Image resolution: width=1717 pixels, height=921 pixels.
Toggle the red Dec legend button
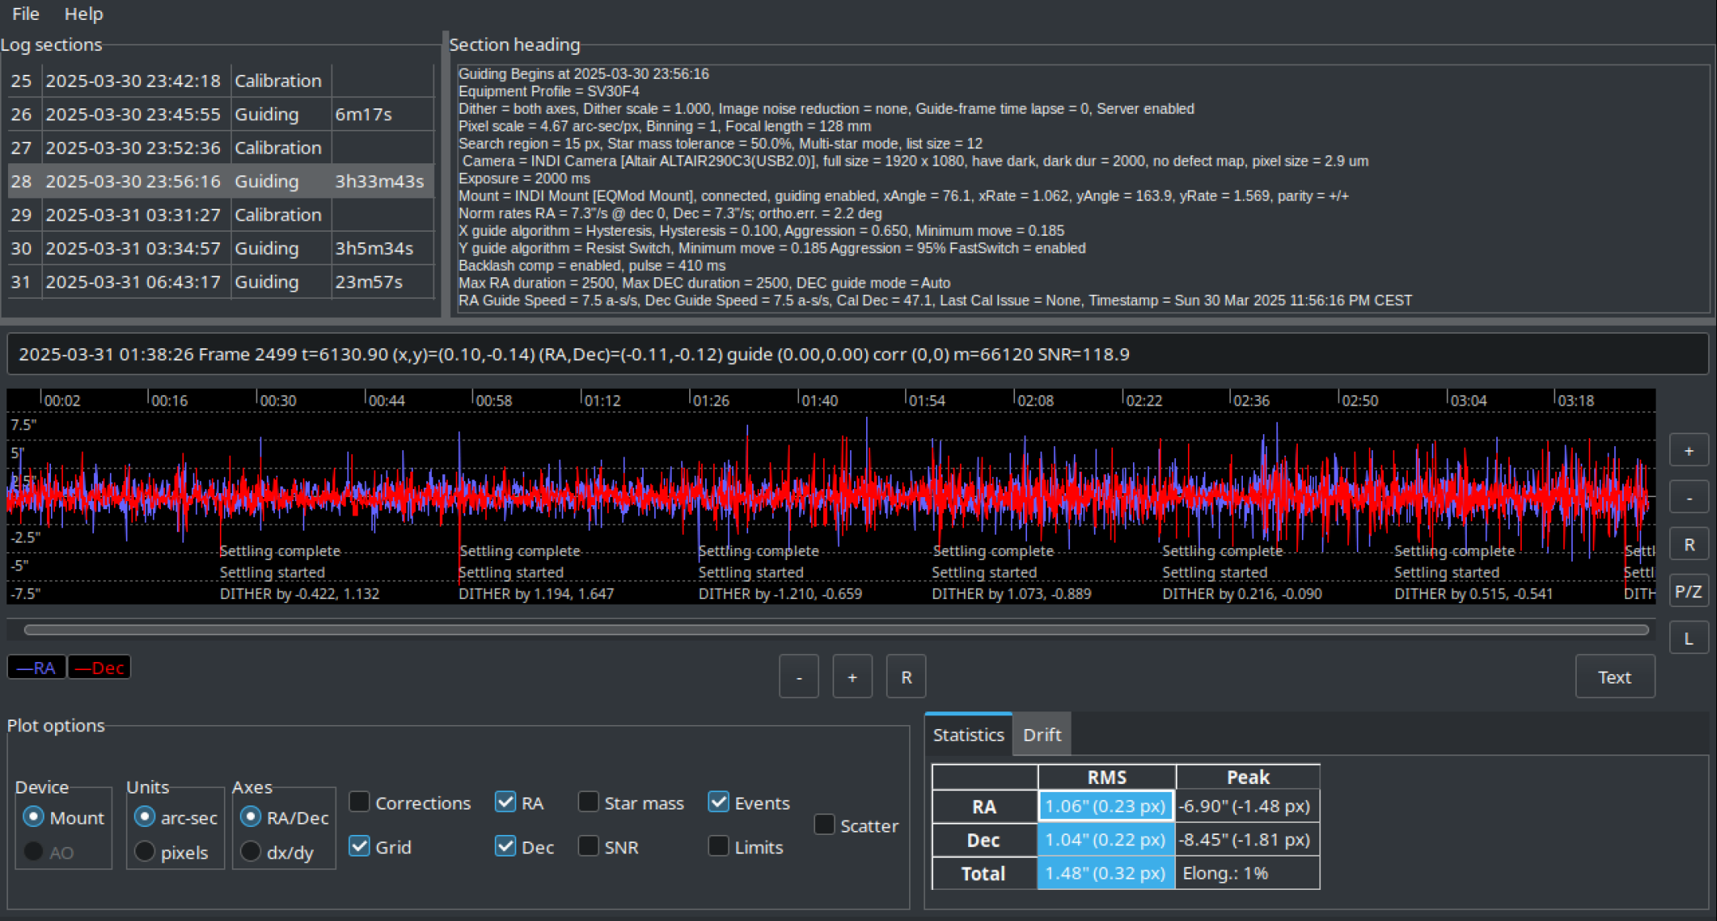pyautogui.click(x=100, y=668)
